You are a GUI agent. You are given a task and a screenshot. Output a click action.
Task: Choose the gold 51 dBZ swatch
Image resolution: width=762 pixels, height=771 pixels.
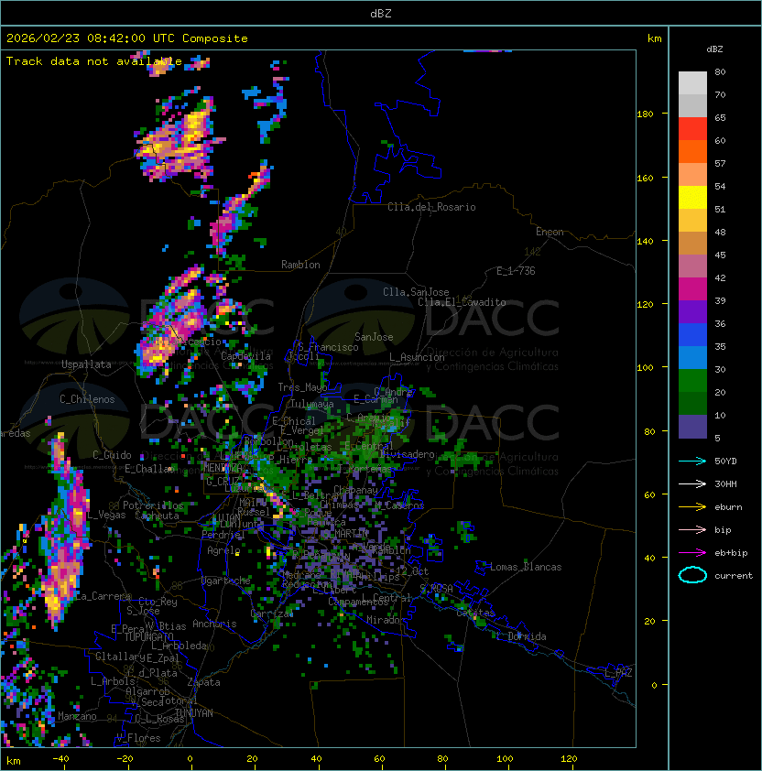692,221
